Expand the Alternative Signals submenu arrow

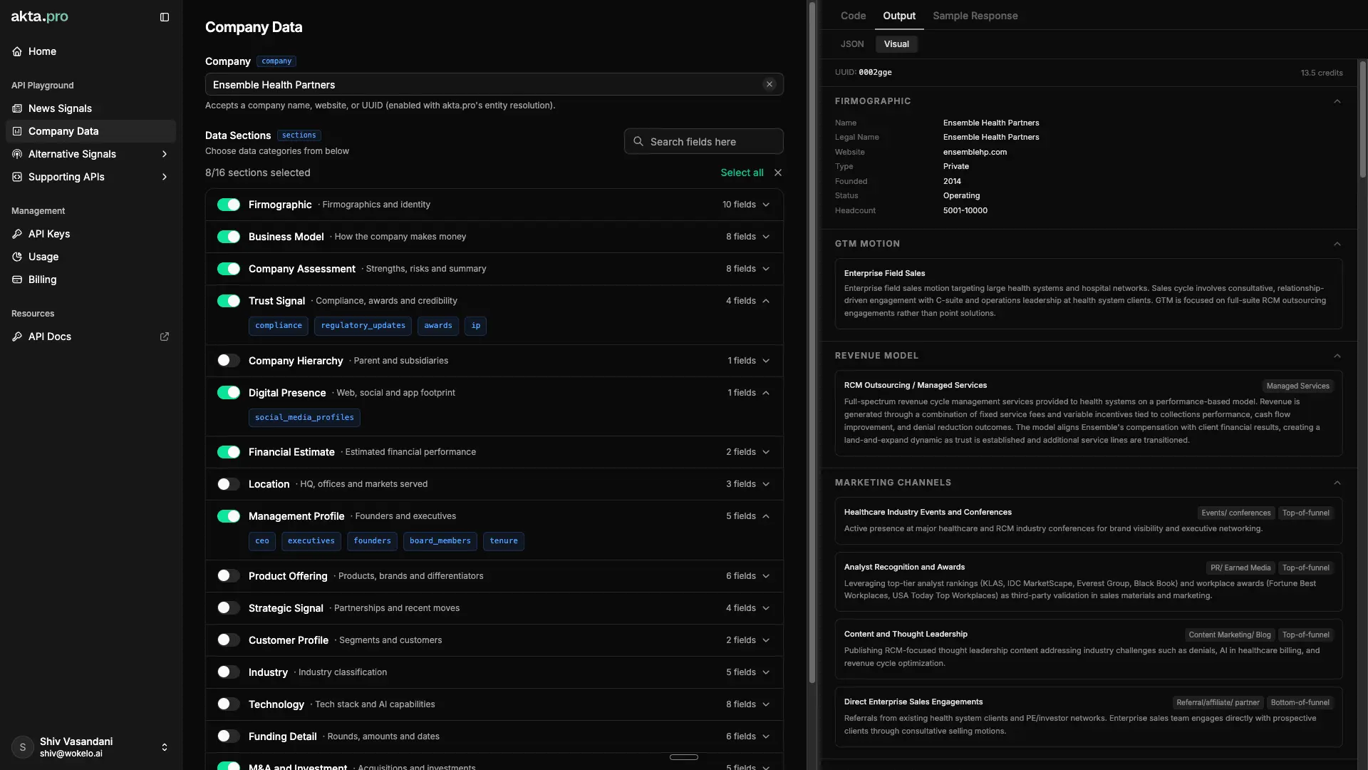tap(165, 154)
